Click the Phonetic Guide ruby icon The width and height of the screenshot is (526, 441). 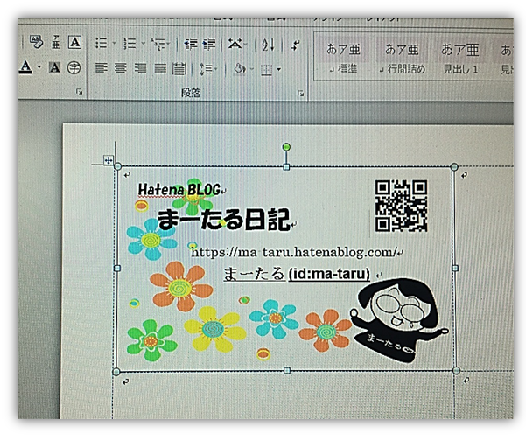56,42
